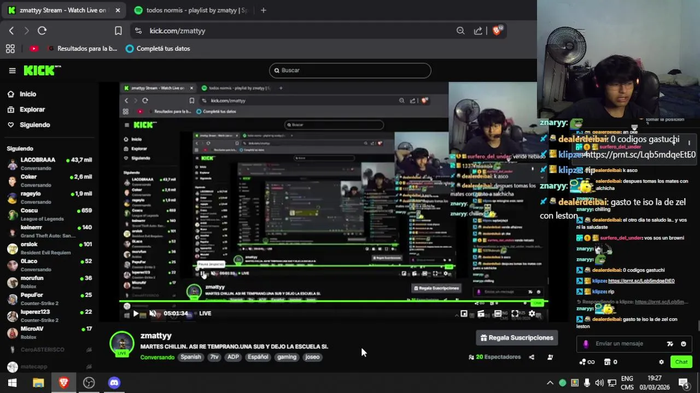Open Brave Shields icon

tap(497, 31)
